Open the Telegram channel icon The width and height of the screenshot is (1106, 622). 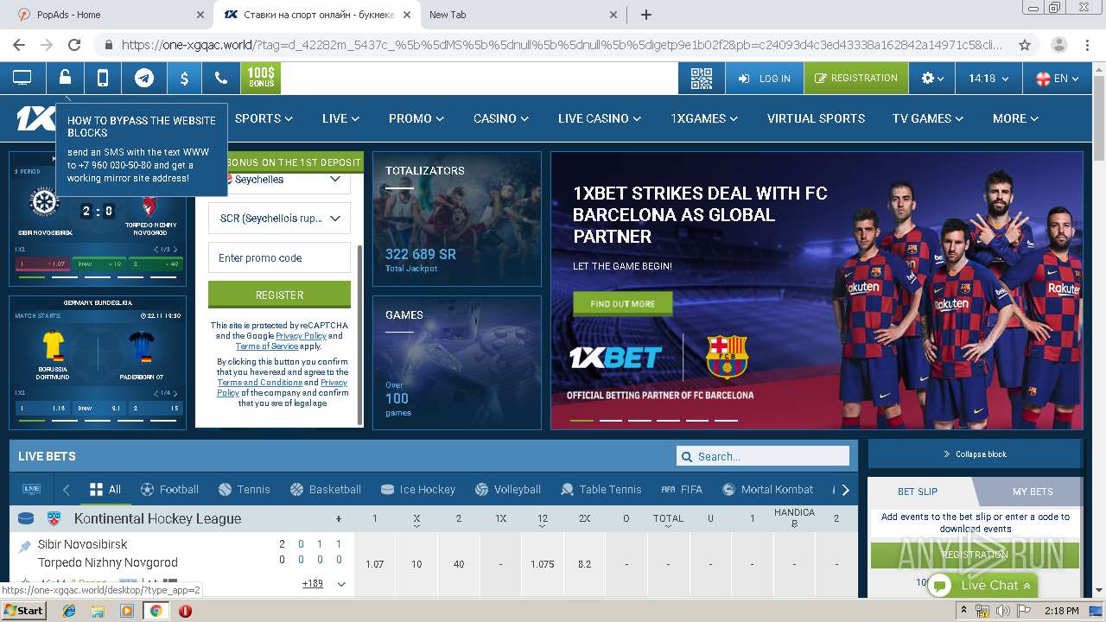pyautogui.click(x=144, y=78)
